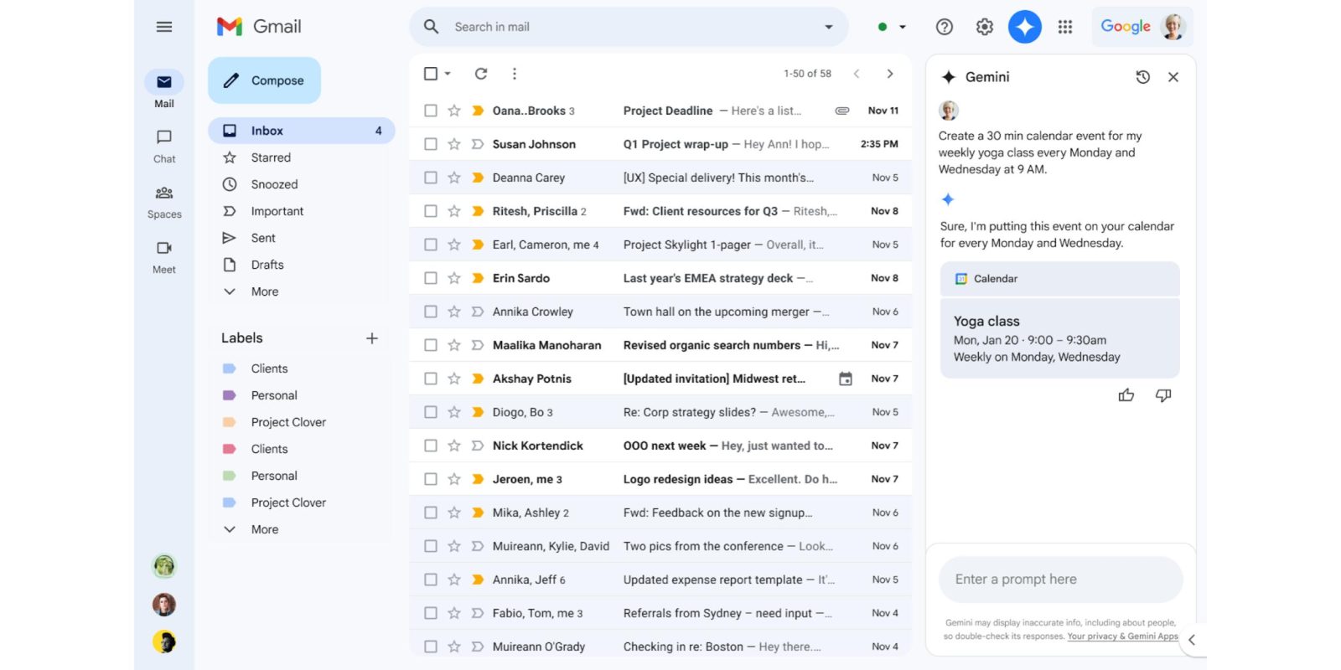Click the Gemini prompt input field
This screenshot has height=670, width=1341.
click(x=1060, y=580)
